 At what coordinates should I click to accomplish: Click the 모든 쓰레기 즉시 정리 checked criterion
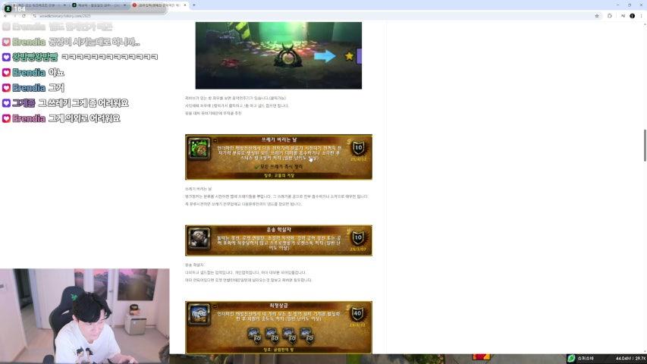tap(278, 167)
